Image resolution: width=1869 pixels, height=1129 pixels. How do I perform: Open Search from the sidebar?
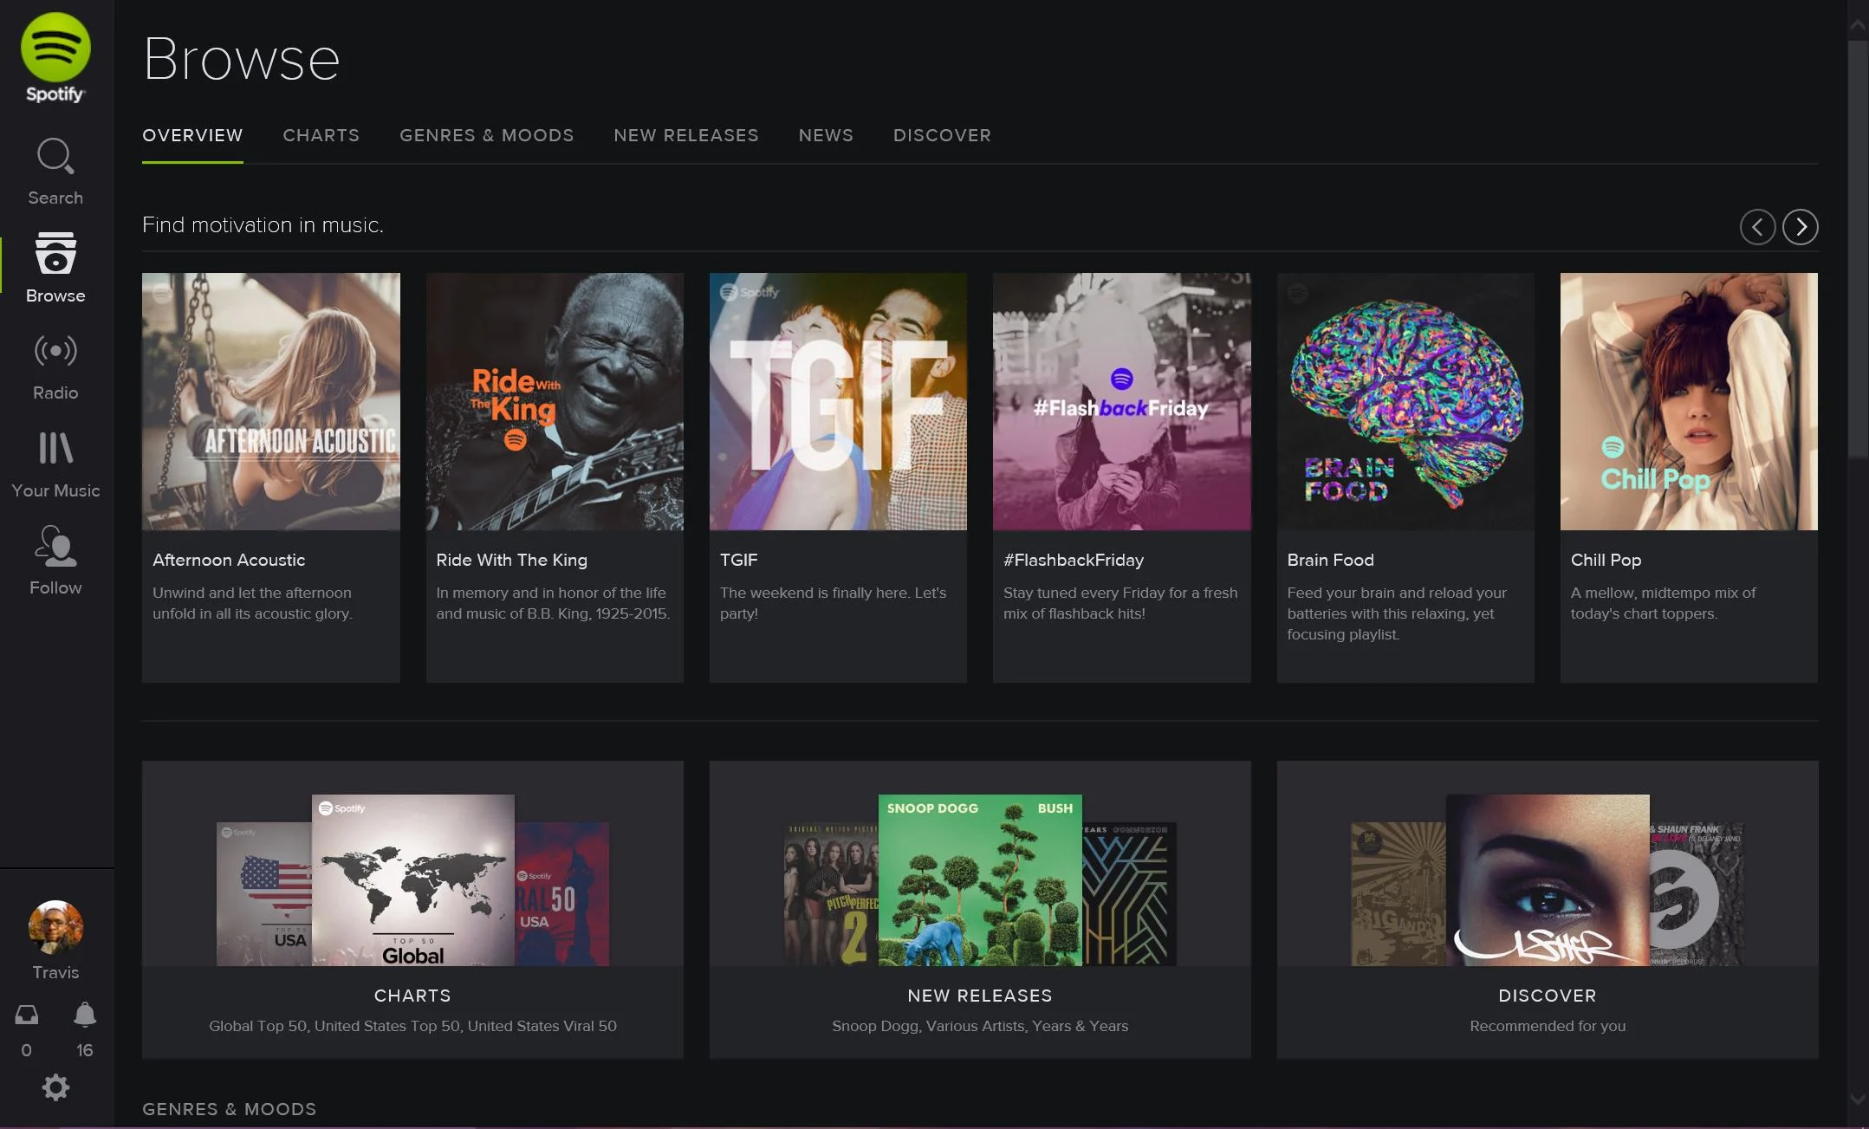55,158
